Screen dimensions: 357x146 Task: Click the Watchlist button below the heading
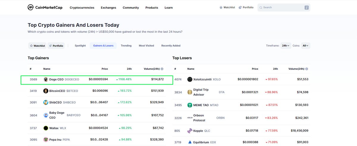[37, 46]
